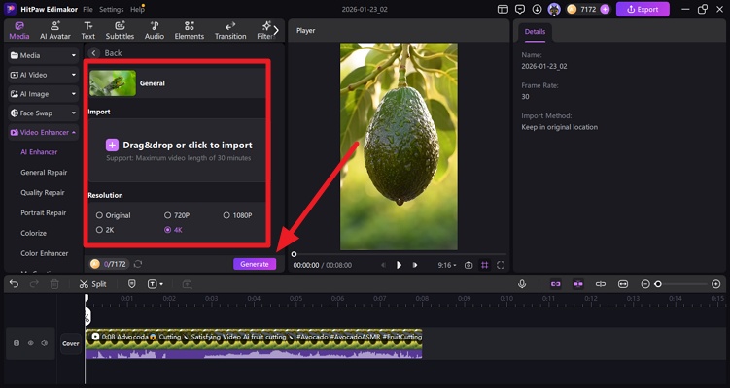Zoom out the timeline with minus icon
This screenshot has width=730, height=388.
[645, 284]
